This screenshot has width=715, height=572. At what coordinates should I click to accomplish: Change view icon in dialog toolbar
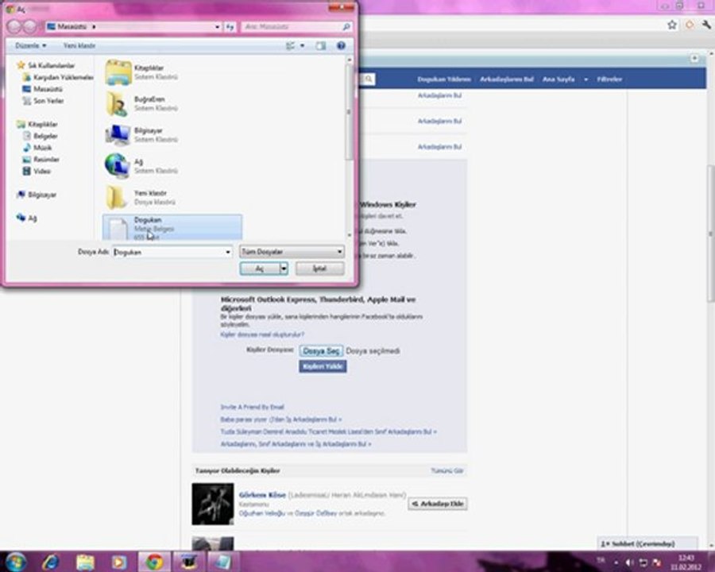click(290, 45)
